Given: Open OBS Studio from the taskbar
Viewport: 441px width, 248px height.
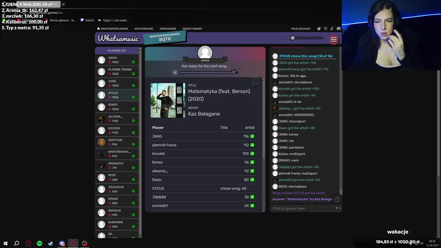Looking at the screenshot, I should [x=84, y=244].
